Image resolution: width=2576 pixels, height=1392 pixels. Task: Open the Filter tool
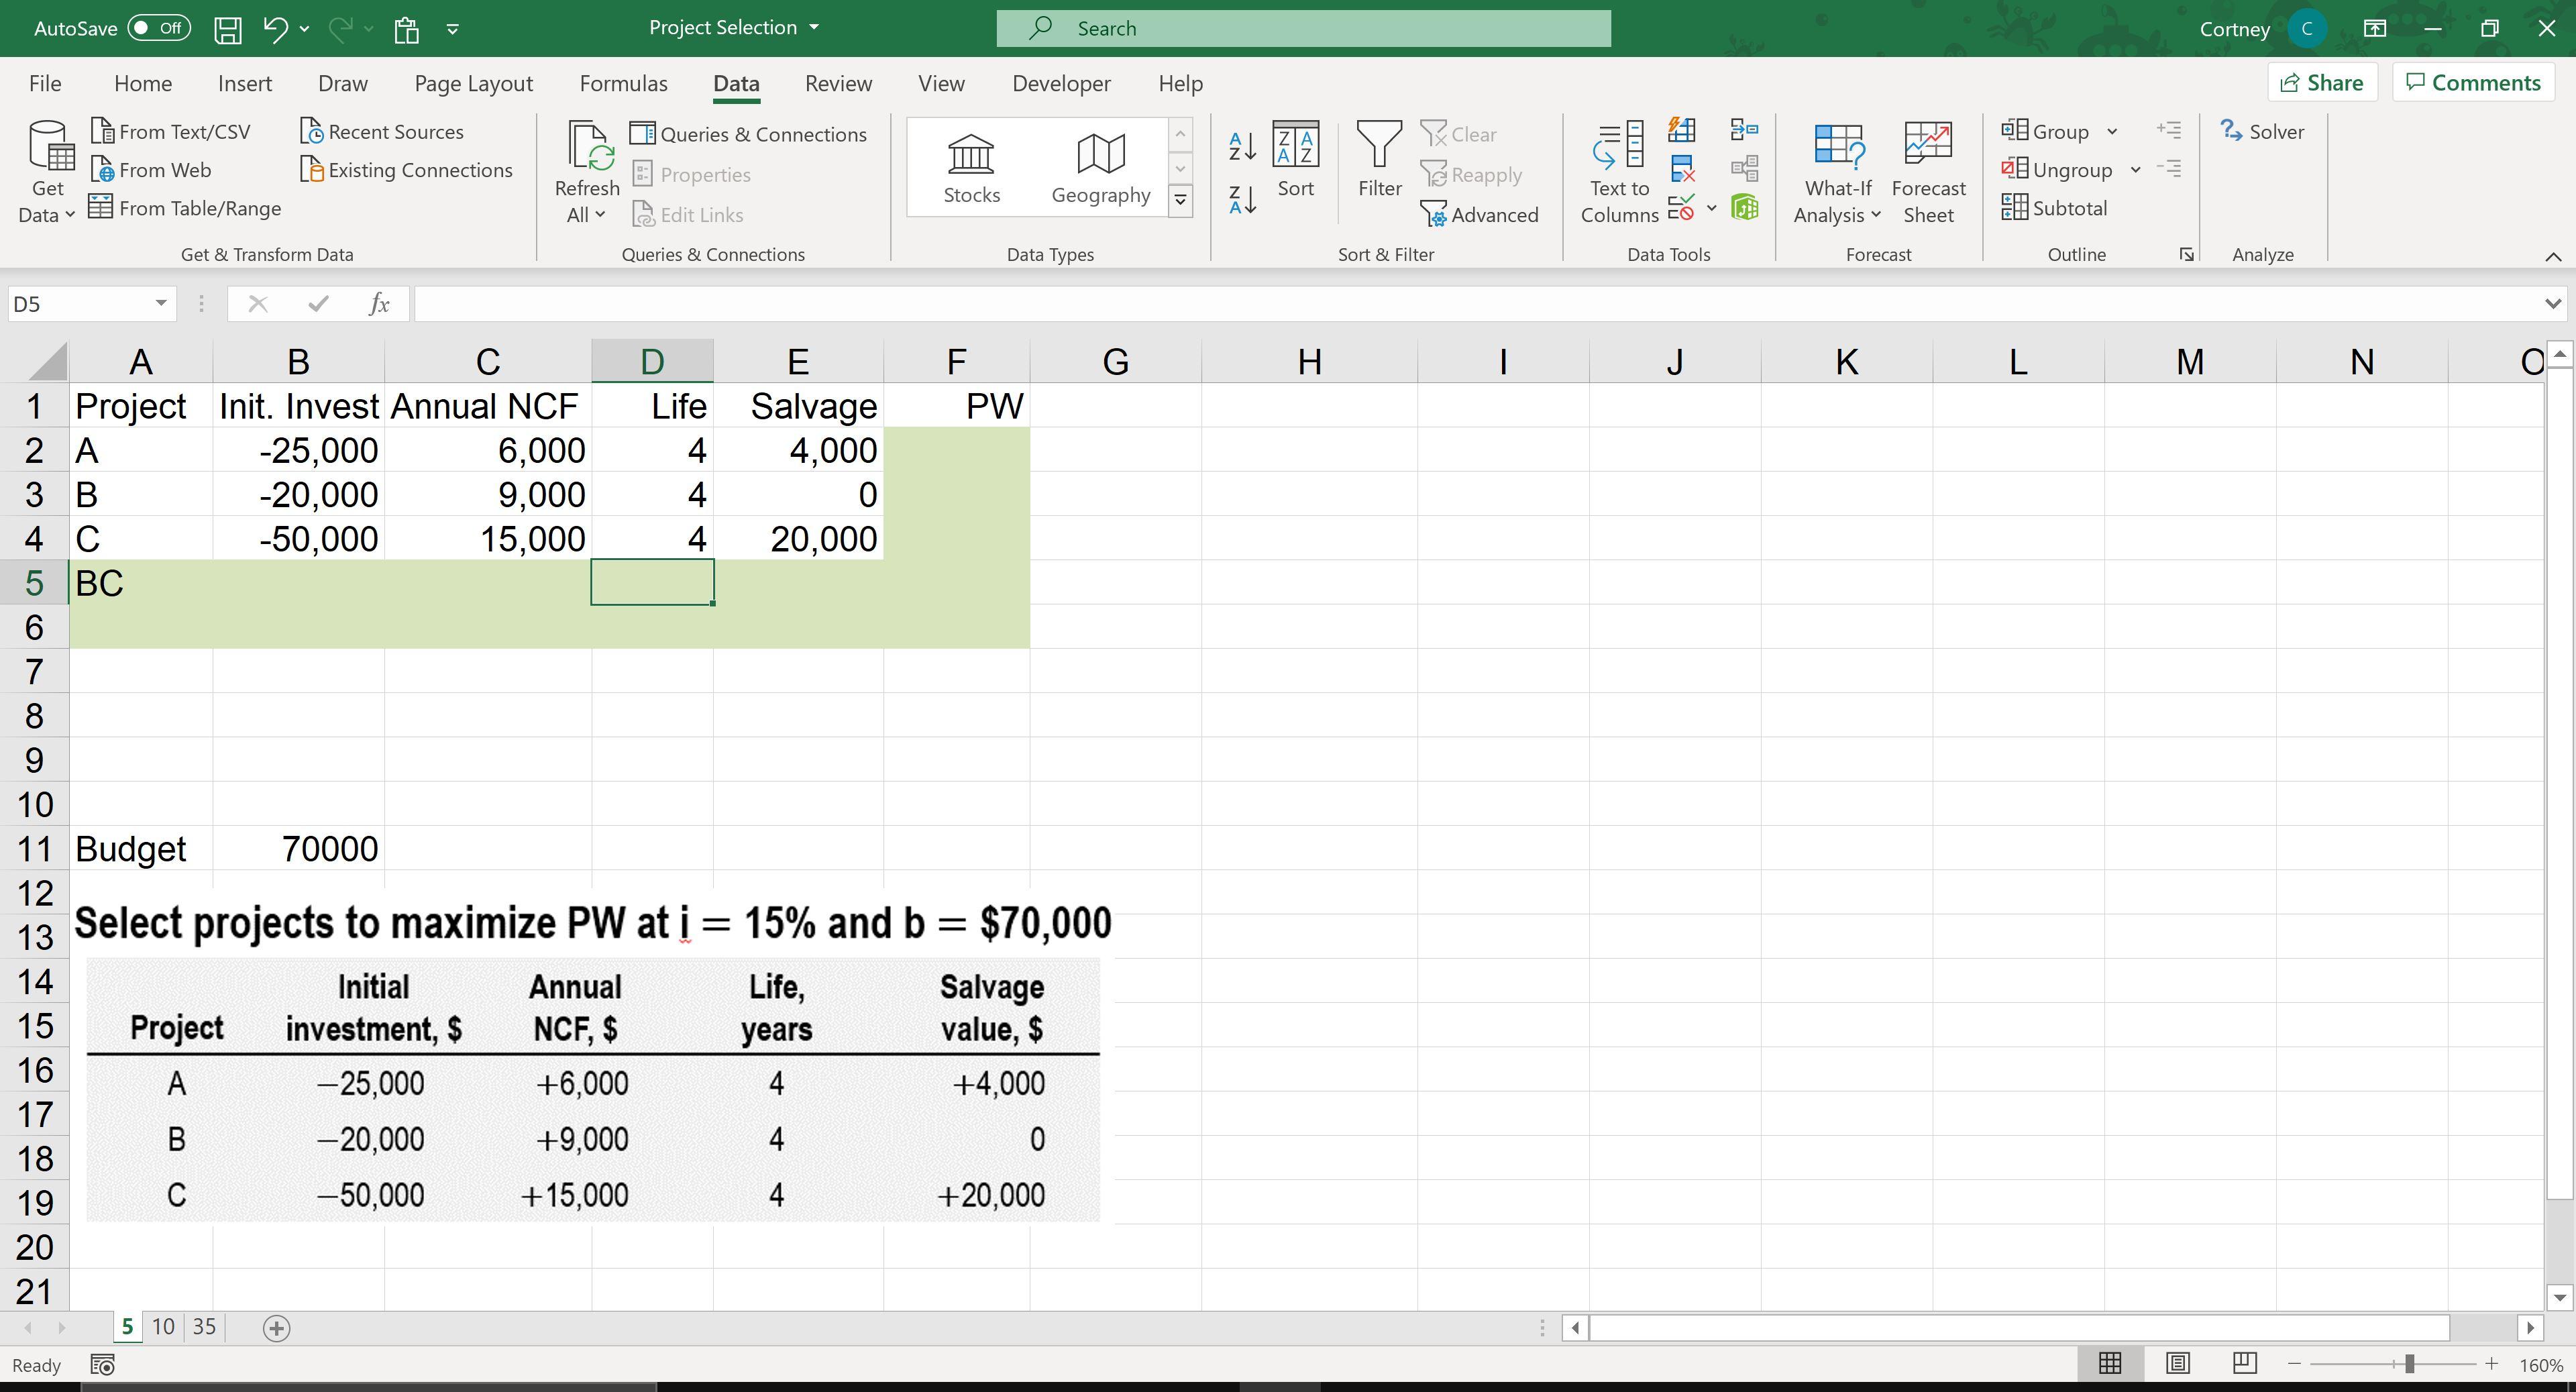point(1380,160)
